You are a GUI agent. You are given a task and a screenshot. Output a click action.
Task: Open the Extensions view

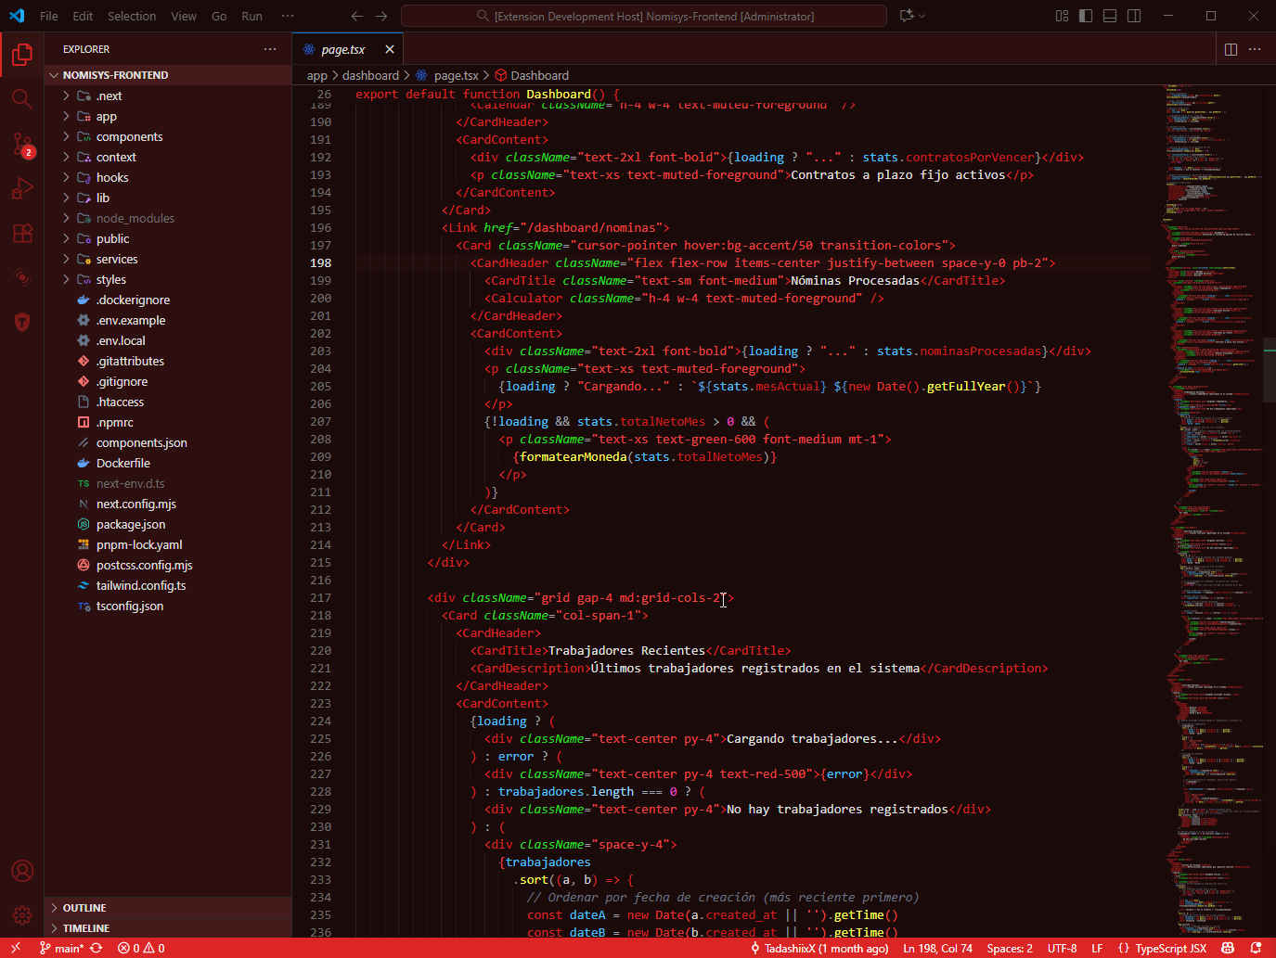pos(22,233)
